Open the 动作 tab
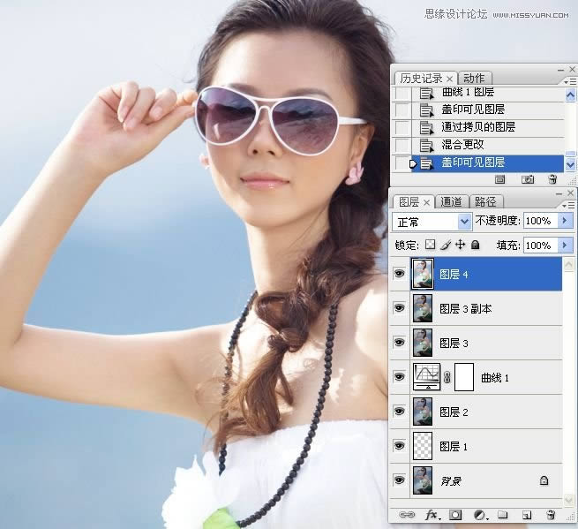The width and height of the screenshot is (578, 529). click(x=474, y=79)
